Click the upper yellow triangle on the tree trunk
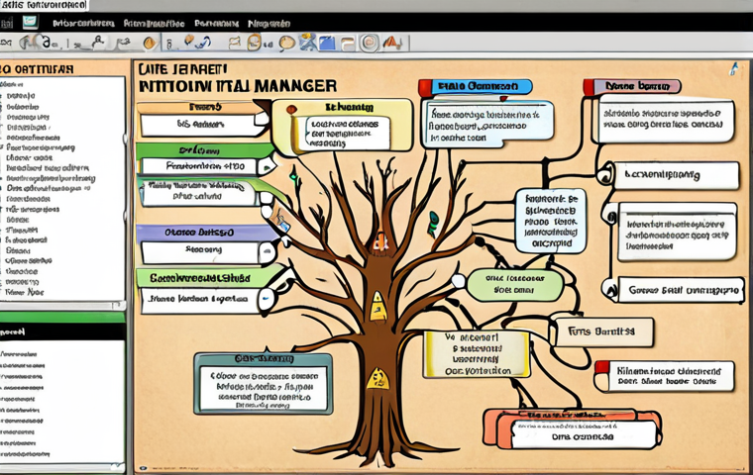The height and width of the screenshot is (475, 753). pos(377,307)
